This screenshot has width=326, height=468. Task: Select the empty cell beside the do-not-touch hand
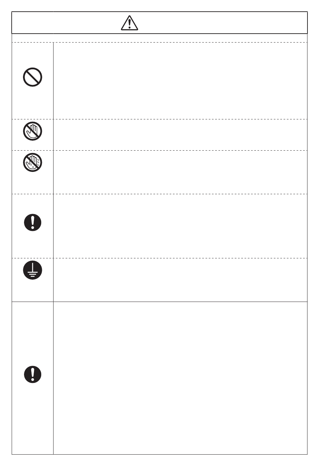tap(180, 134)
